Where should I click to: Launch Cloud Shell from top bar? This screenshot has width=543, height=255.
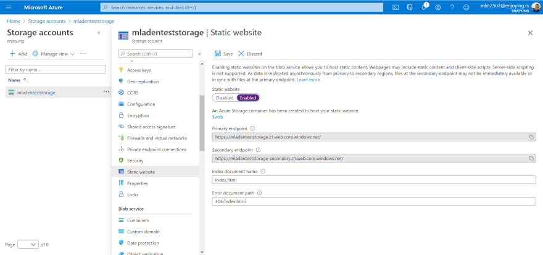pos(396,7)
